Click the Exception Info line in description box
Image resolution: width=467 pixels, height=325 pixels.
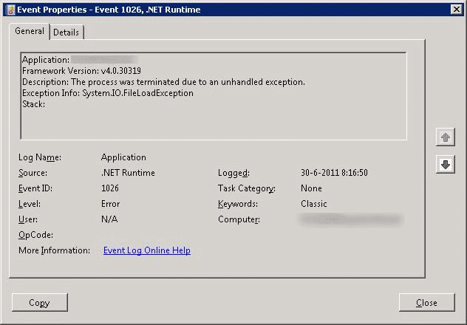(108, 93)
